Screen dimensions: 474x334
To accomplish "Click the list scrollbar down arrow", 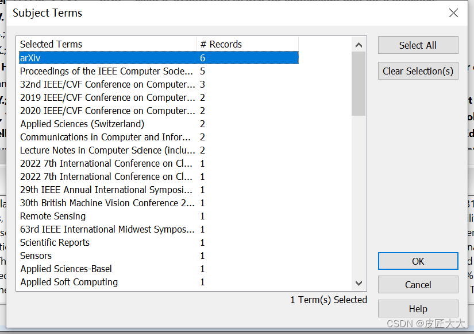I will click(x=359, y=283).
